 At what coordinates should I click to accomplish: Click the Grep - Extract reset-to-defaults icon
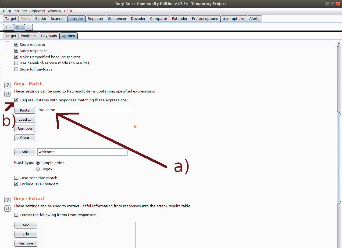tap(7, 209)
